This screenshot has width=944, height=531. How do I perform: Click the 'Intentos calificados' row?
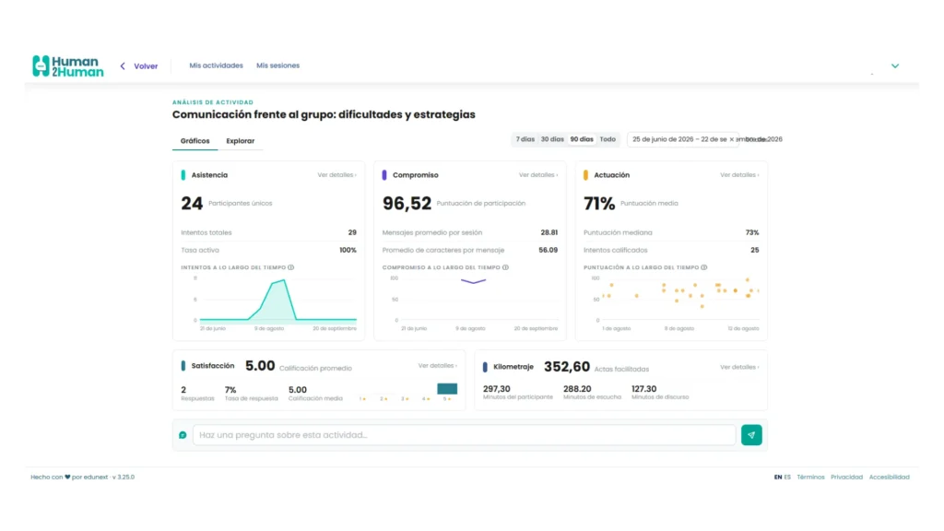[x=671, y=250]
